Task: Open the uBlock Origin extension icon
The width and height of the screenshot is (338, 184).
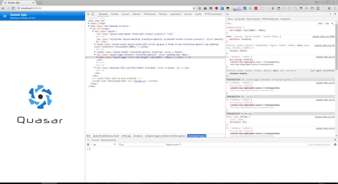Action: (217, 8)
